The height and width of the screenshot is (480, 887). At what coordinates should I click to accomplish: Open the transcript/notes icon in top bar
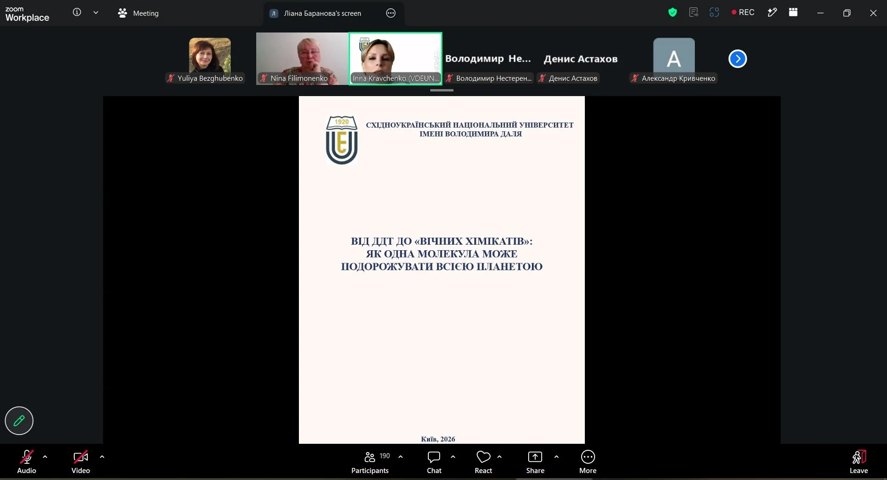(693, 13)
